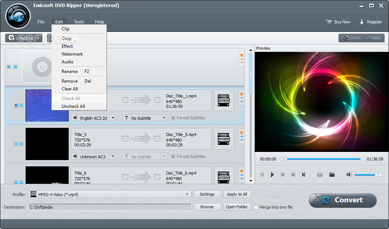Uncheck the Title_6 row checkbox

[x=21, y=182]
